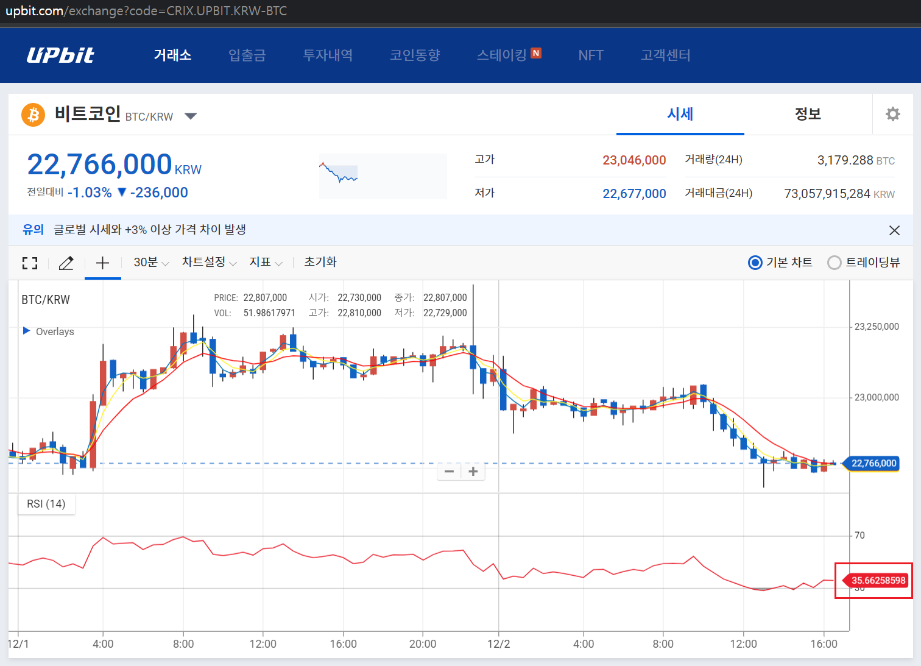Select the crosshair plus tool

click(x=102, y=263)
